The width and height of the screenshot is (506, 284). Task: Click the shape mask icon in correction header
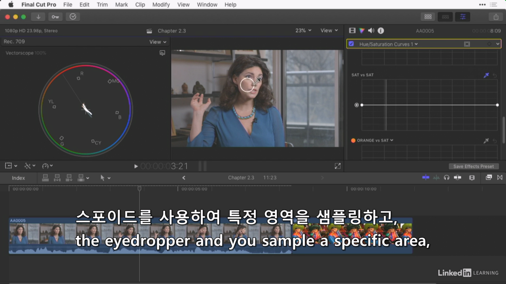467,44
